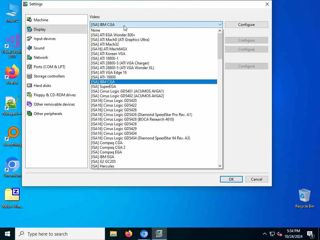Viewport: 320px width, 240px height.
Task: Choose Compaq CGA 2 video card
Action: (x=153, y=147)
